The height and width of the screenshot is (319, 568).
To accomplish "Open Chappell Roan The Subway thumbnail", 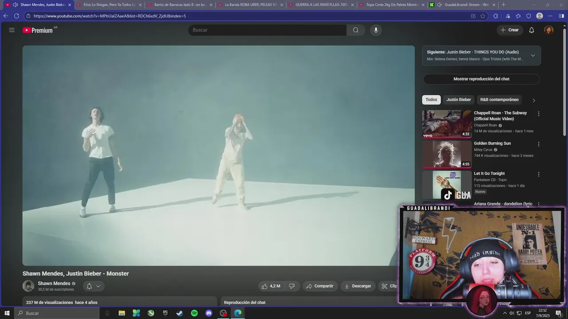I will point(447,124).
